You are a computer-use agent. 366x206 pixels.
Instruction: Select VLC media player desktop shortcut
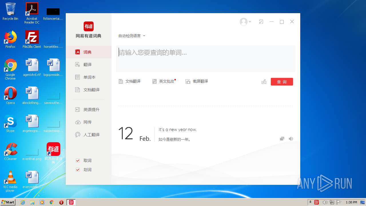click(10, 181)
